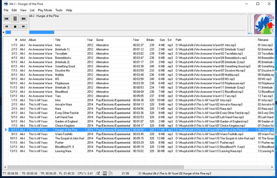Click the app icon in title bar

(x=6, y=4)
